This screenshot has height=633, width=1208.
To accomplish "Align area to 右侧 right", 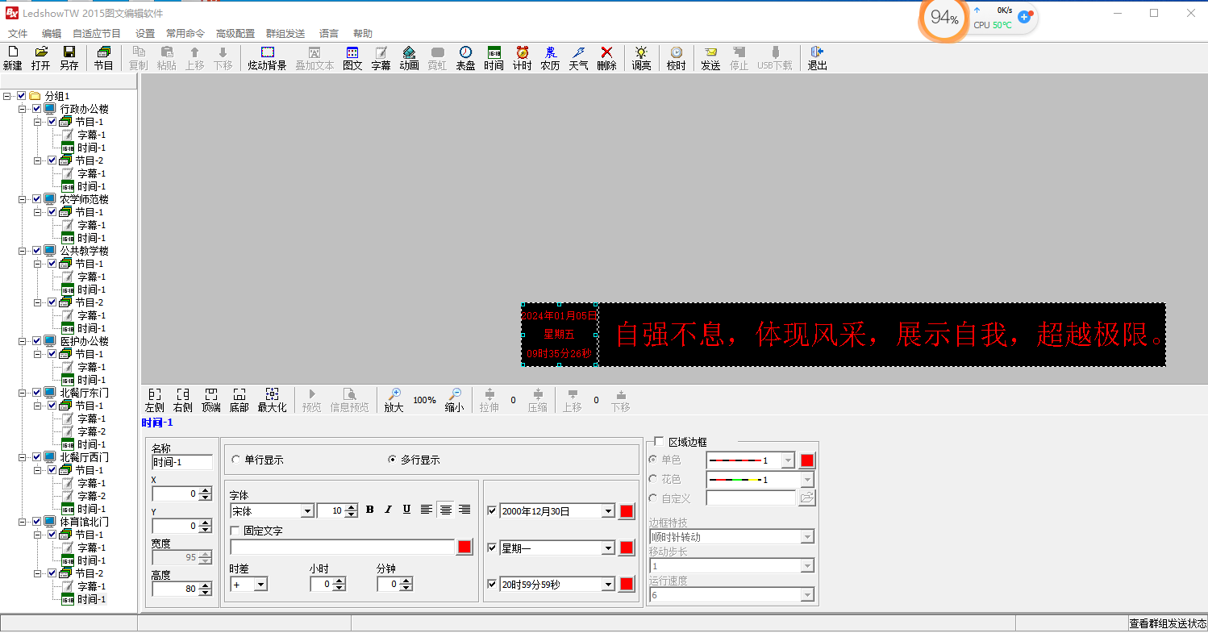I will point(183,400).
